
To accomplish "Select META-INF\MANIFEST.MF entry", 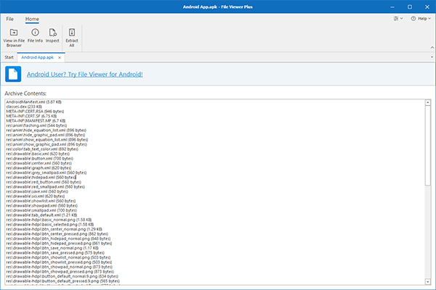I will click(36, 121).
